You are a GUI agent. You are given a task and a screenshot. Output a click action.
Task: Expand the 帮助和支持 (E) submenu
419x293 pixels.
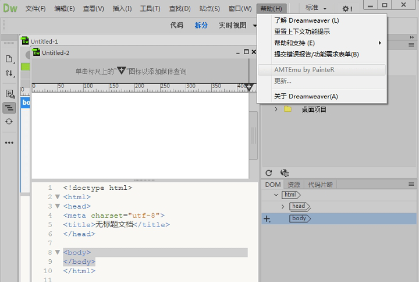[x=322, y=43]
